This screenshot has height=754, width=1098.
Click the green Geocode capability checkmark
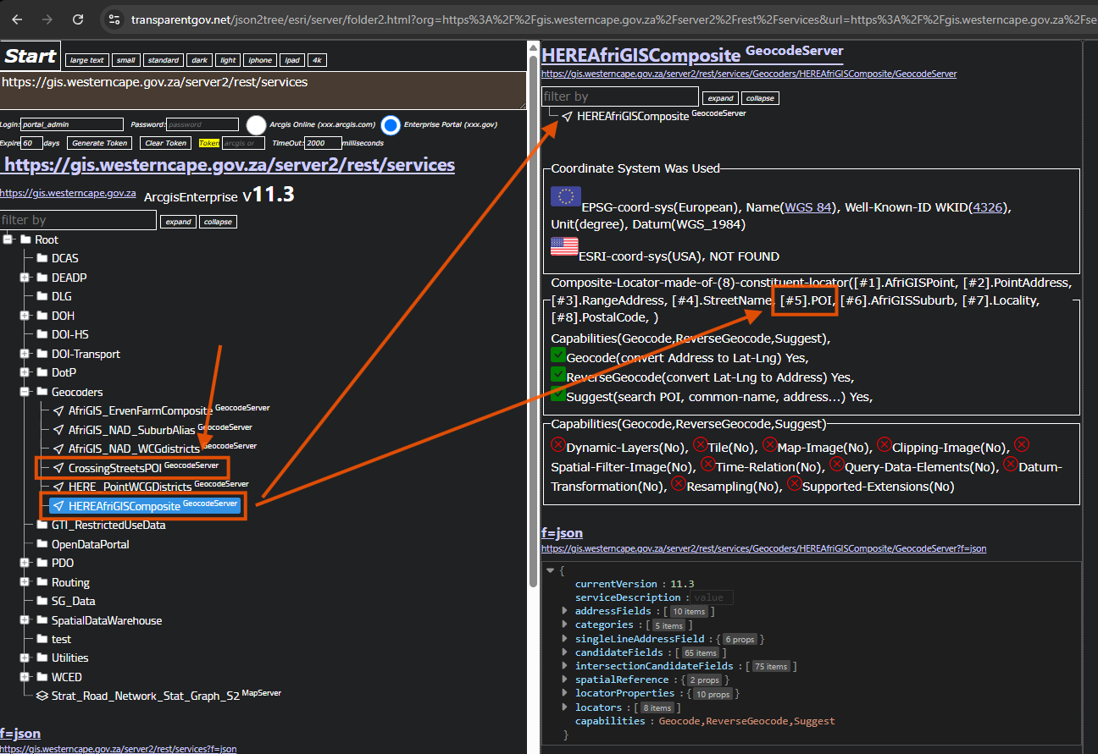tap(557, 356)
